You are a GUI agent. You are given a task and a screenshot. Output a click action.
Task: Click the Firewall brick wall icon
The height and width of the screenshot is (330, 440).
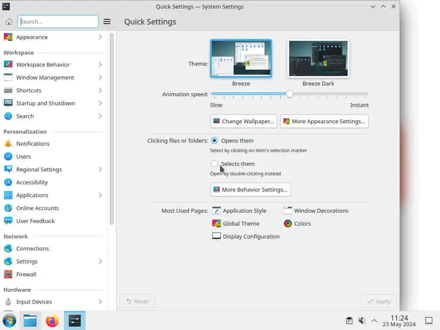8,275
